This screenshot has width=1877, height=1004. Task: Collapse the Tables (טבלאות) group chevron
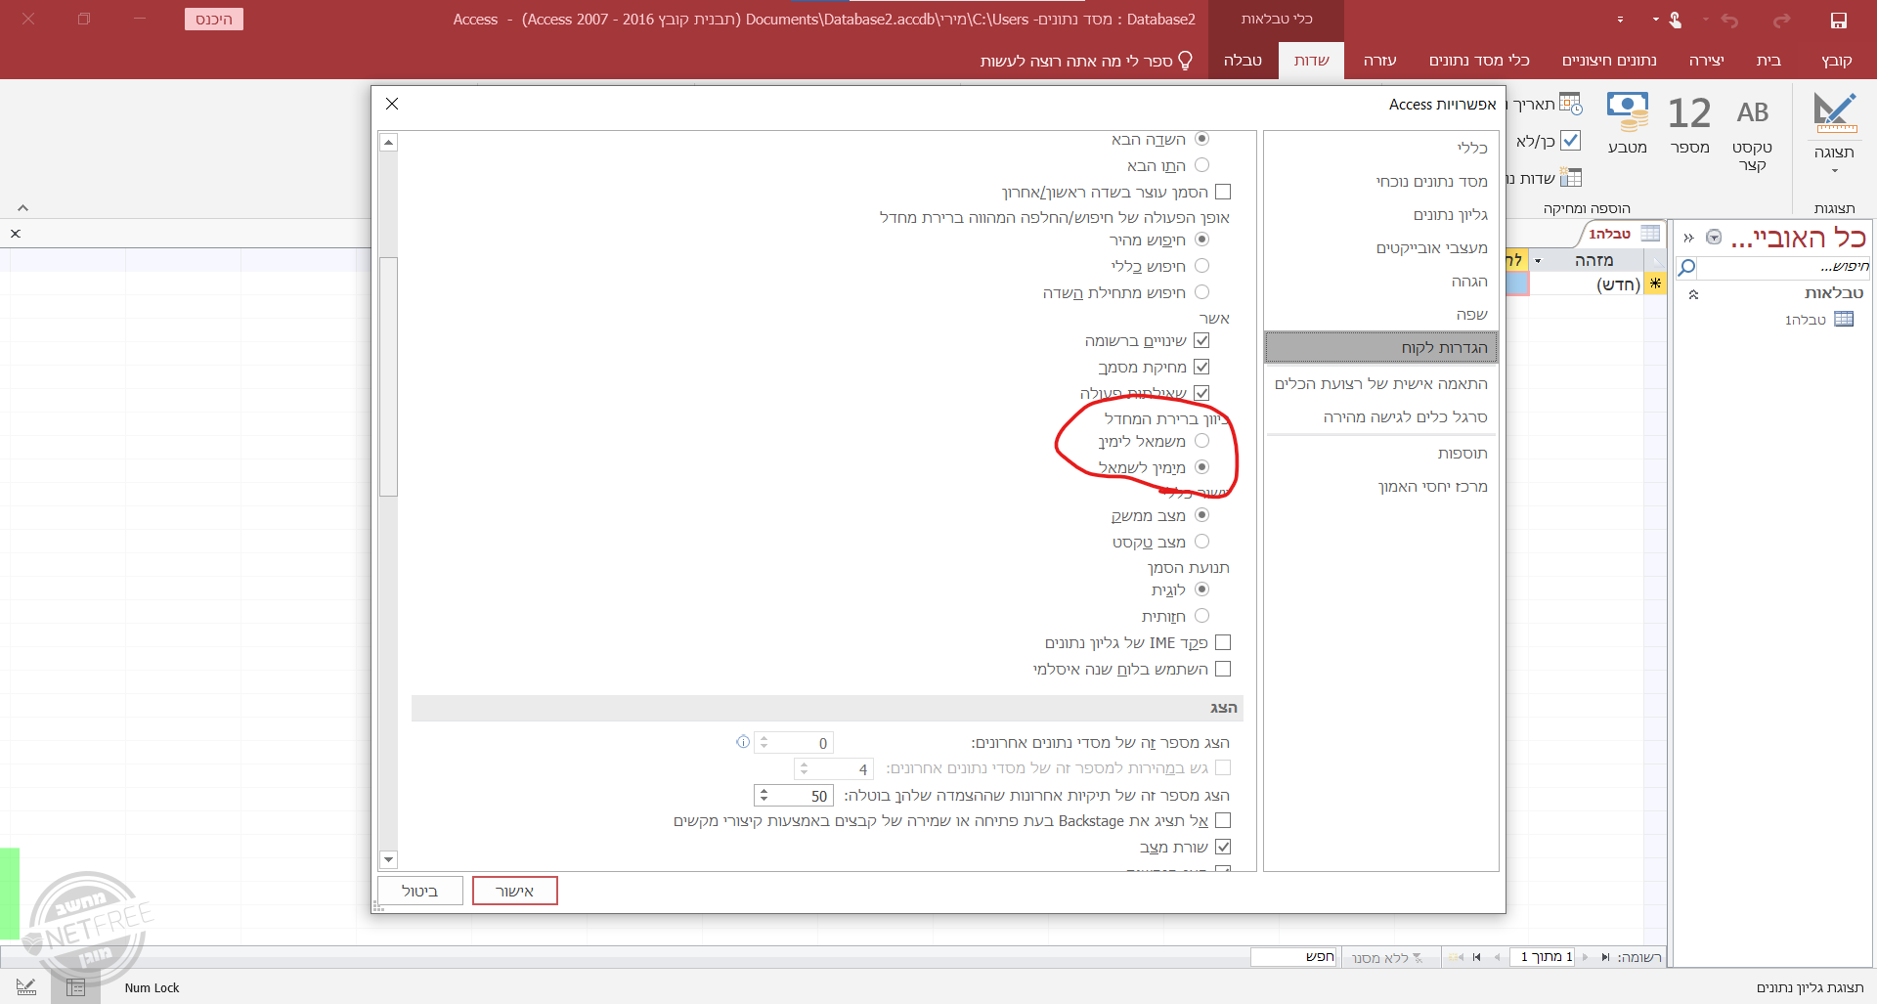(x=1693, y=294)
